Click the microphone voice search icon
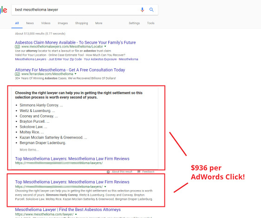 point(142,10)
